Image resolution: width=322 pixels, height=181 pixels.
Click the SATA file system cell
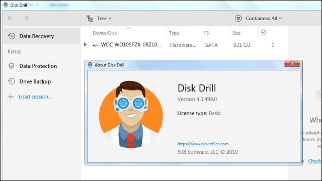pos(211,45)
